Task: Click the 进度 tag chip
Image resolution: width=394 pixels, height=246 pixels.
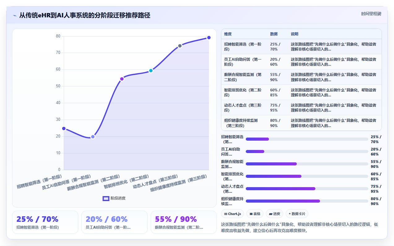Action: click(x=275, y=214)
